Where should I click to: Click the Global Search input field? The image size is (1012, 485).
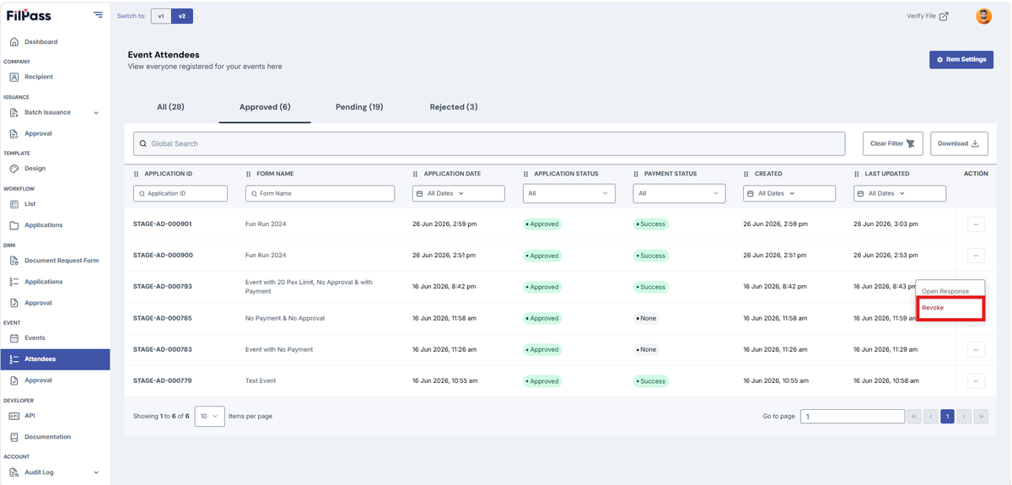pos(489,143)
